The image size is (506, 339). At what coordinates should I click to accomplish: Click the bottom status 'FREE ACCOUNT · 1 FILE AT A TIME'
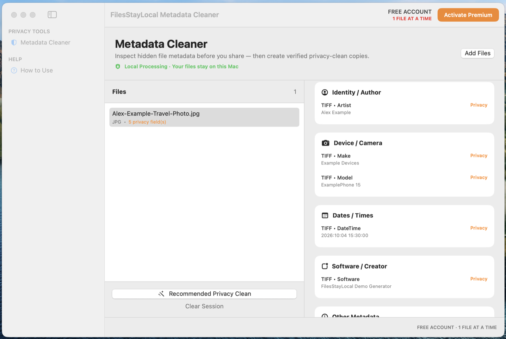457,327
